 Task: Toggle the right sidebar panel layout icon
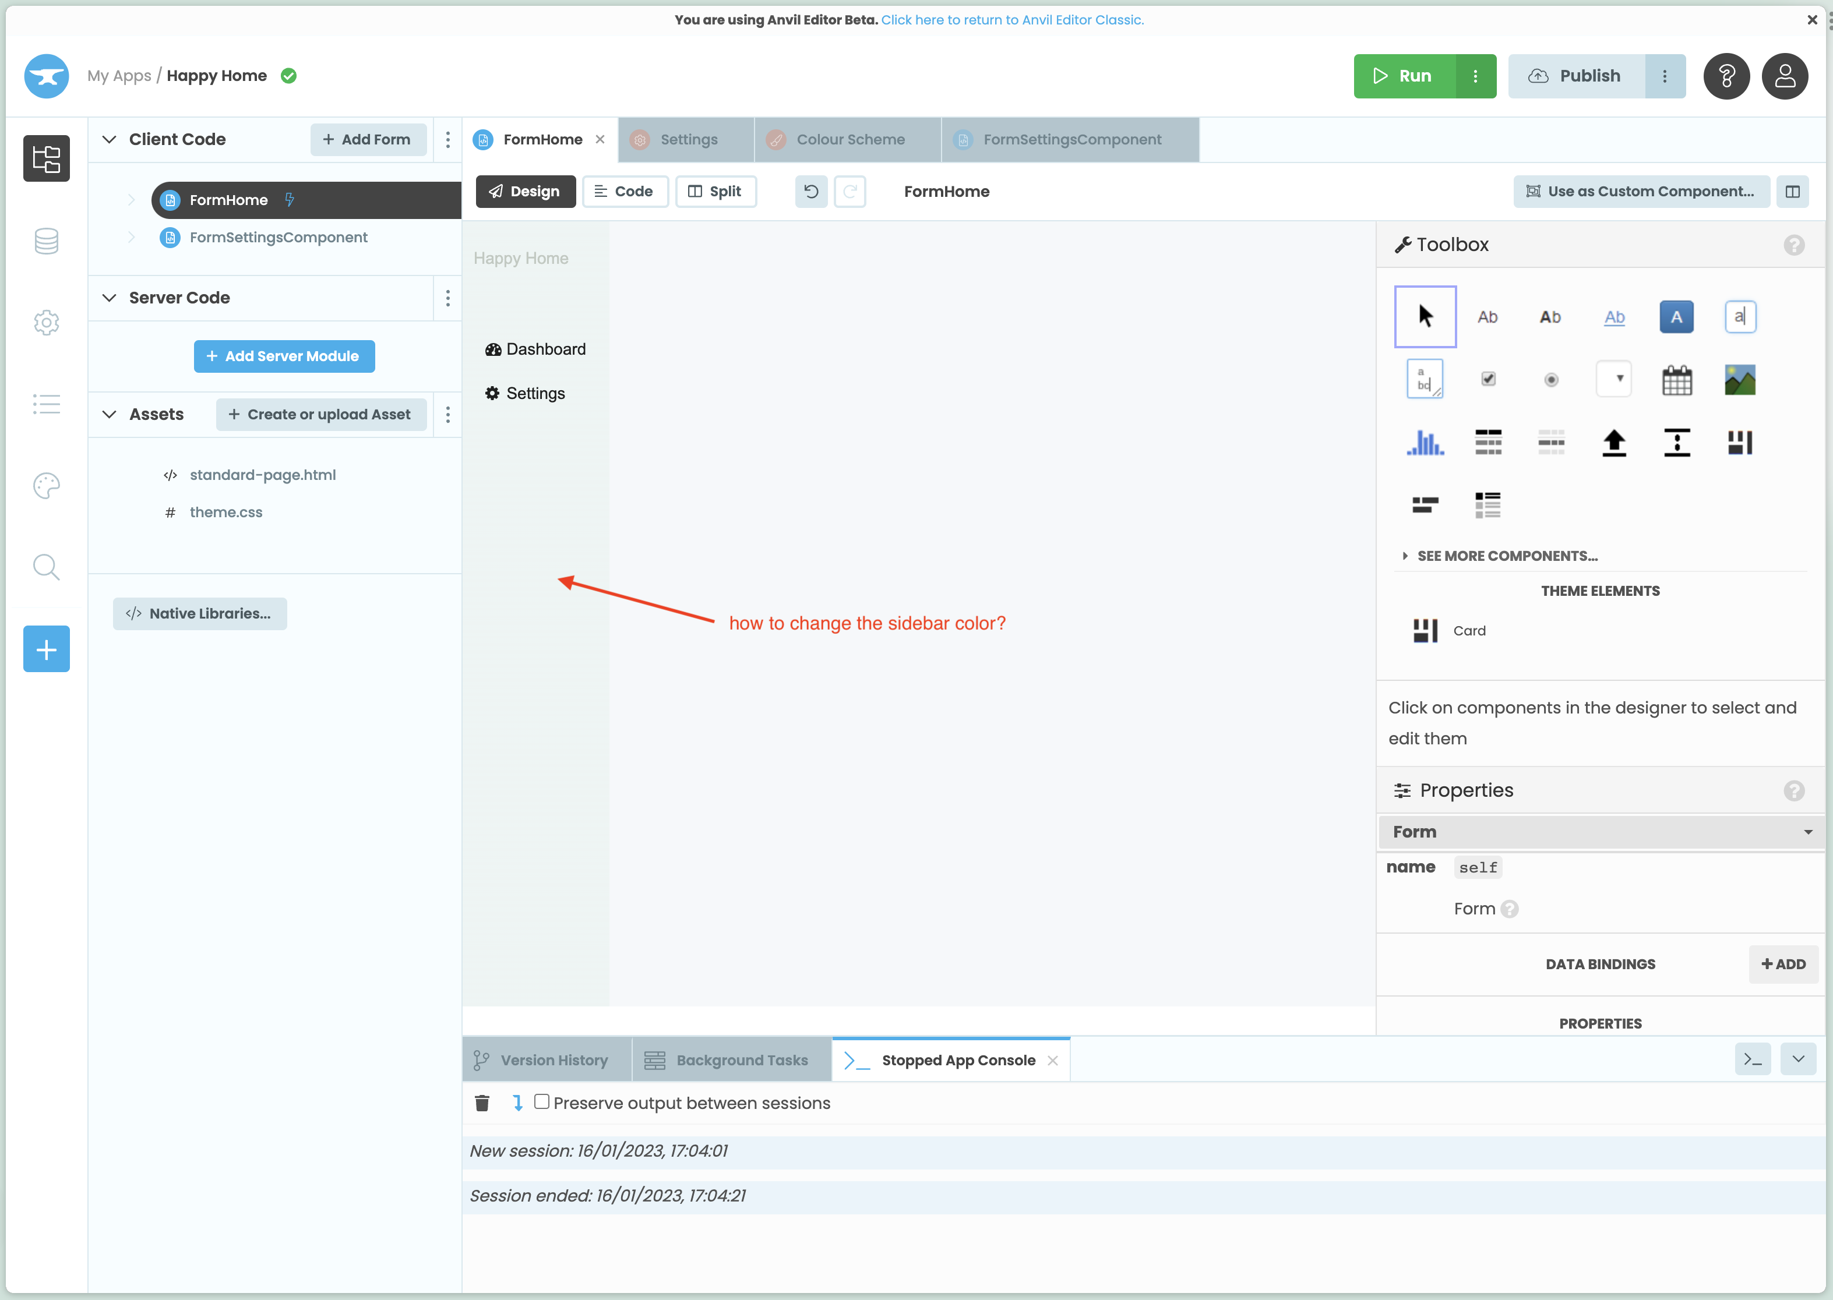(1792, 191)
